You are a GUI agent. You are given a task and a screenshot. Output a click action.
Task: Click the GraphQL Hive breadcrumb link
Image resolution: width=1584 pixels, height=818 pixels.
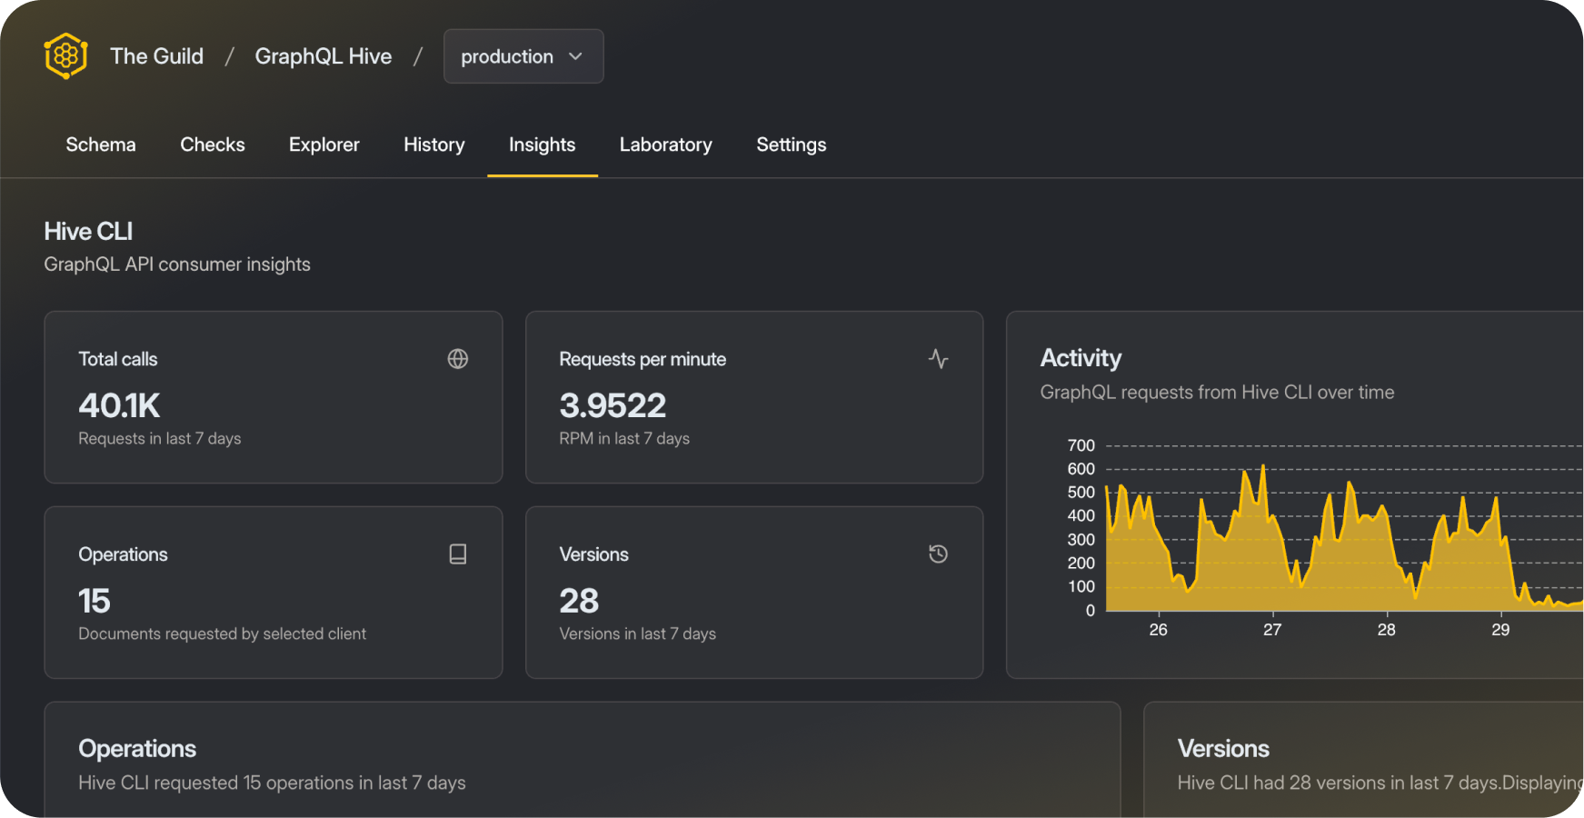324,55
